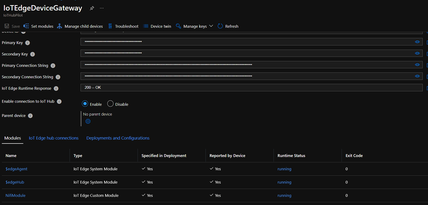Viewport: 428px width, 205px height.
Task: Click the Manage keys key icon
Action: [x=178, y=26]
